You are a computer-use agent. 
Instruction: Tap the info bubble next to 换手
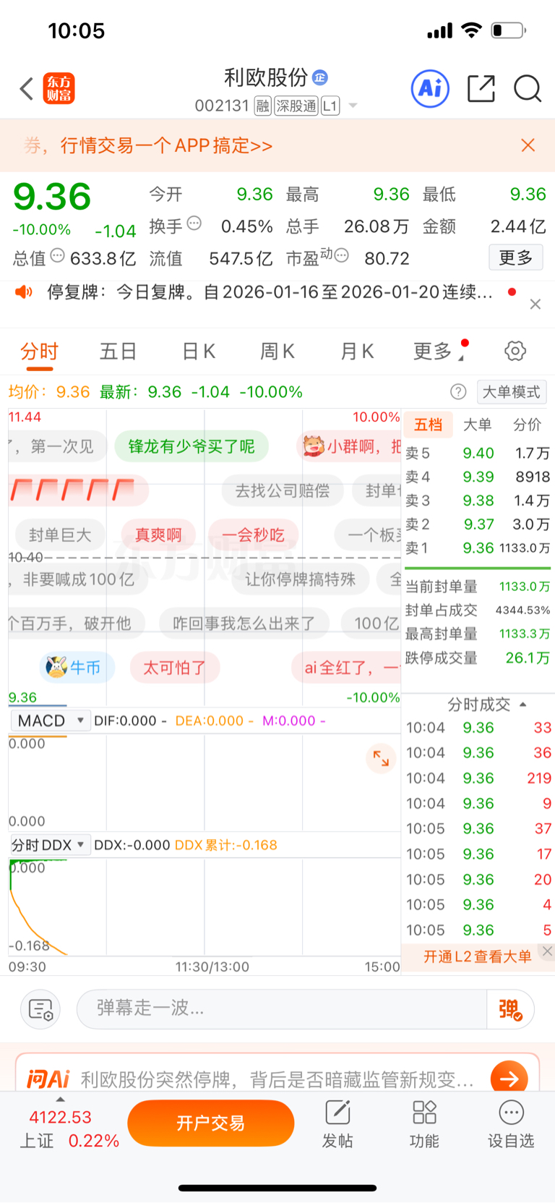tap(194, 224)
